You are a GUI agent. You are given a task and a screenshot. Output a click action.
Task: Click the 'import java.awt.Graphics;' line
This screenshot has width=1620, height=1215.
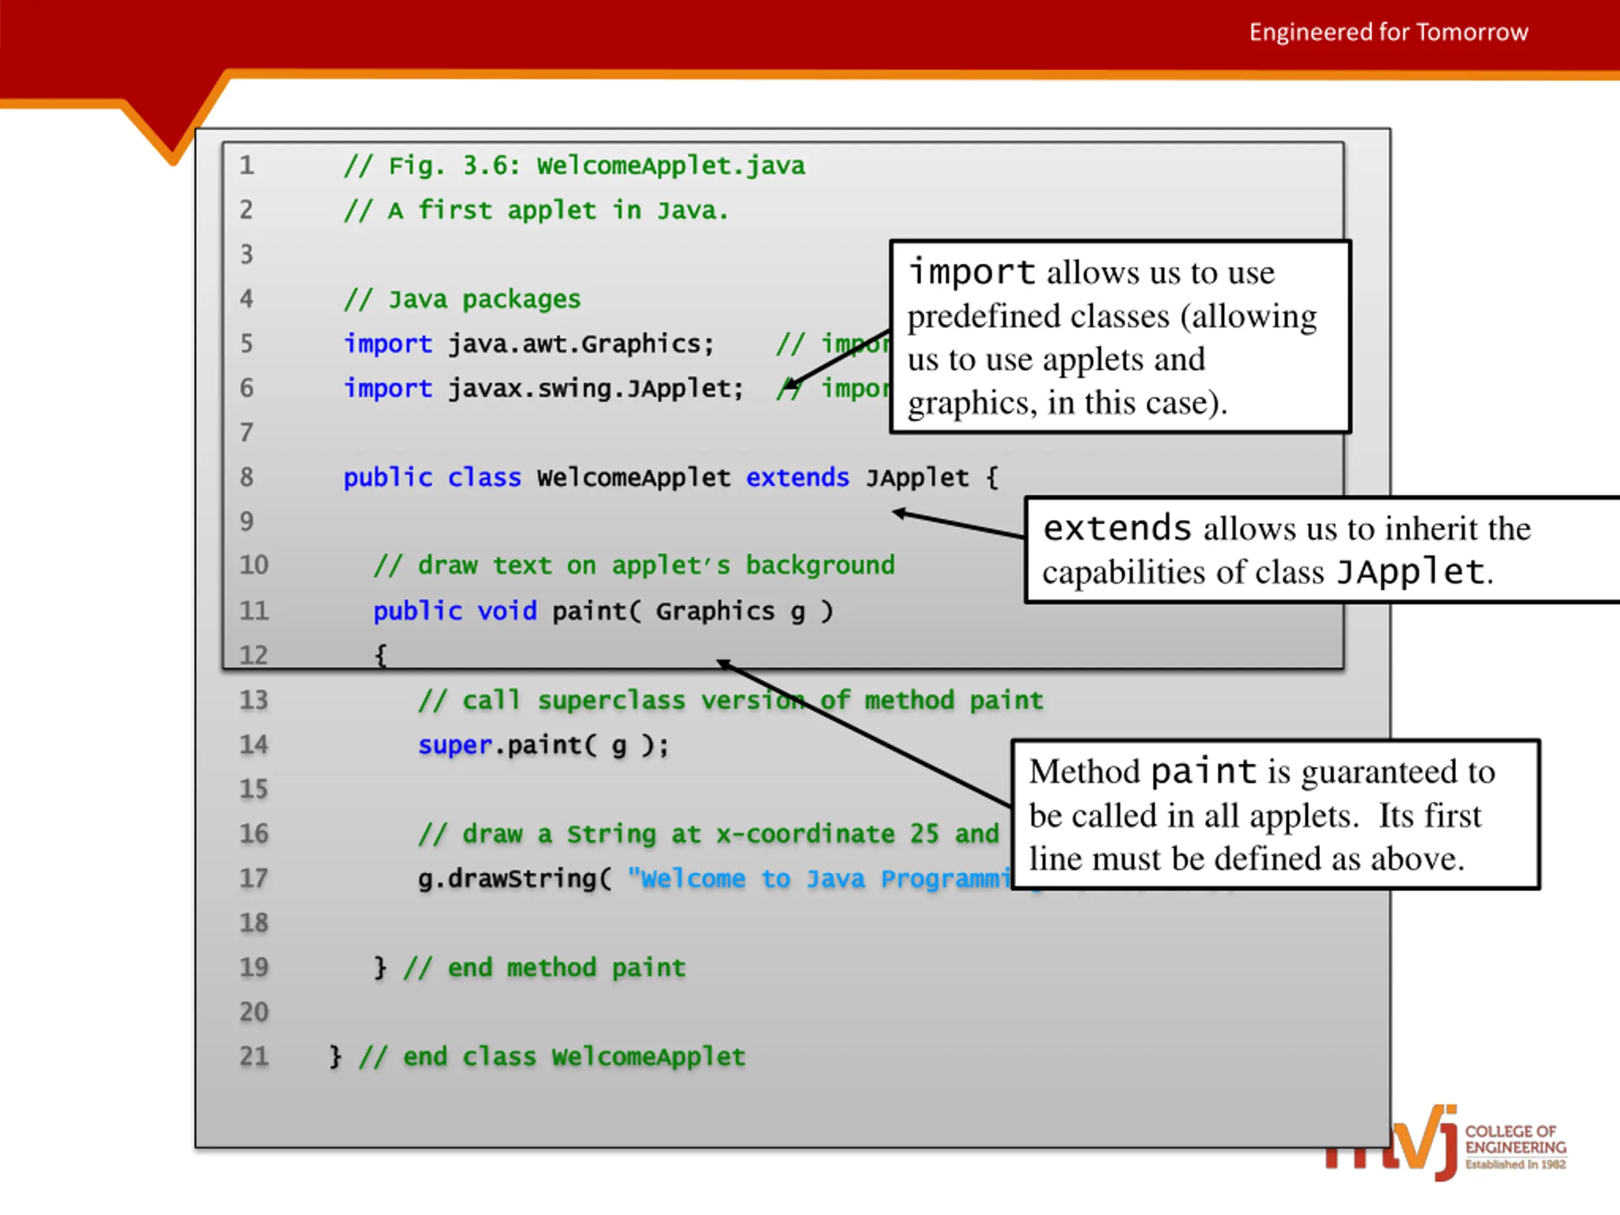(x=529, y=344)
